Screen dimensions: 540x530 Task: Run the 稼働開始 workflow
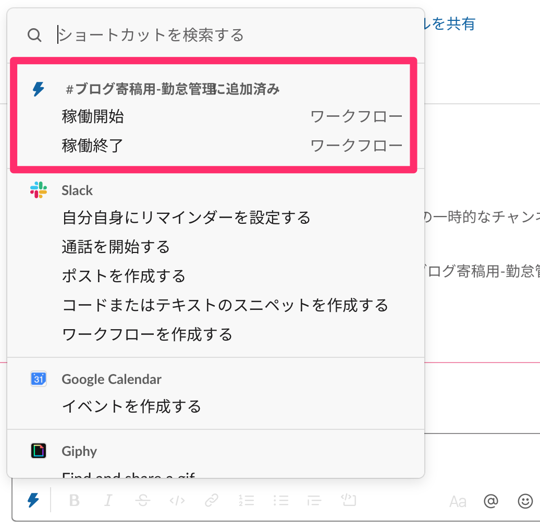[x=93, y=117]
